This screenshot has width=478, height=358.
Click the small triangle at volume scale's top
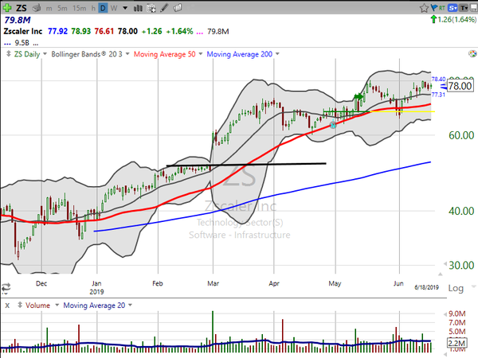[445, 314]
